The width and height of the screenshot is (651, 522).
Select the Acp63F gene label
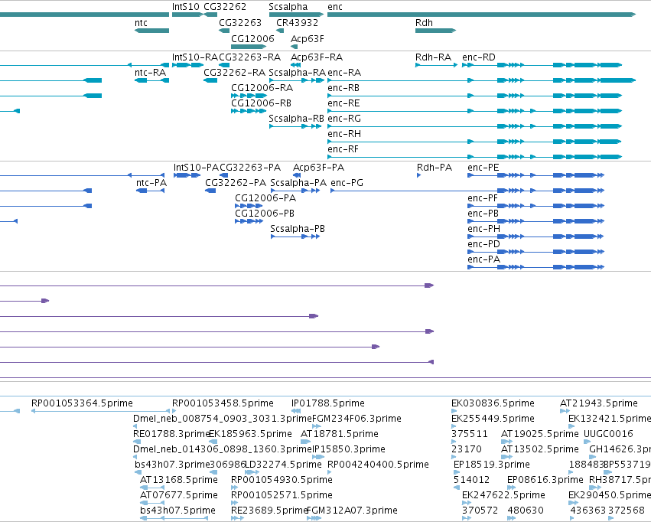(x=308, y=38)
